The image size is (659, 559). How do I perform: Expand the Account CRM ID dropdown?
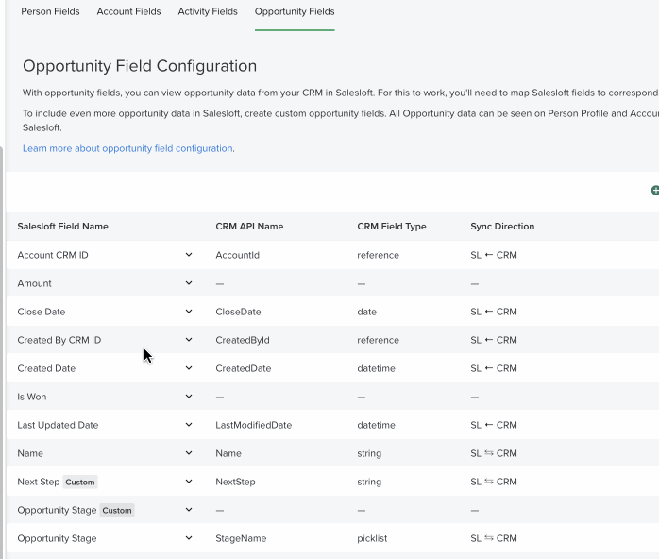coord(189,255)
